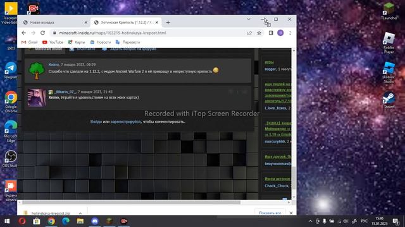Share this page icon in address bar
The image size is (405, 227).
[x=249, y=33]
